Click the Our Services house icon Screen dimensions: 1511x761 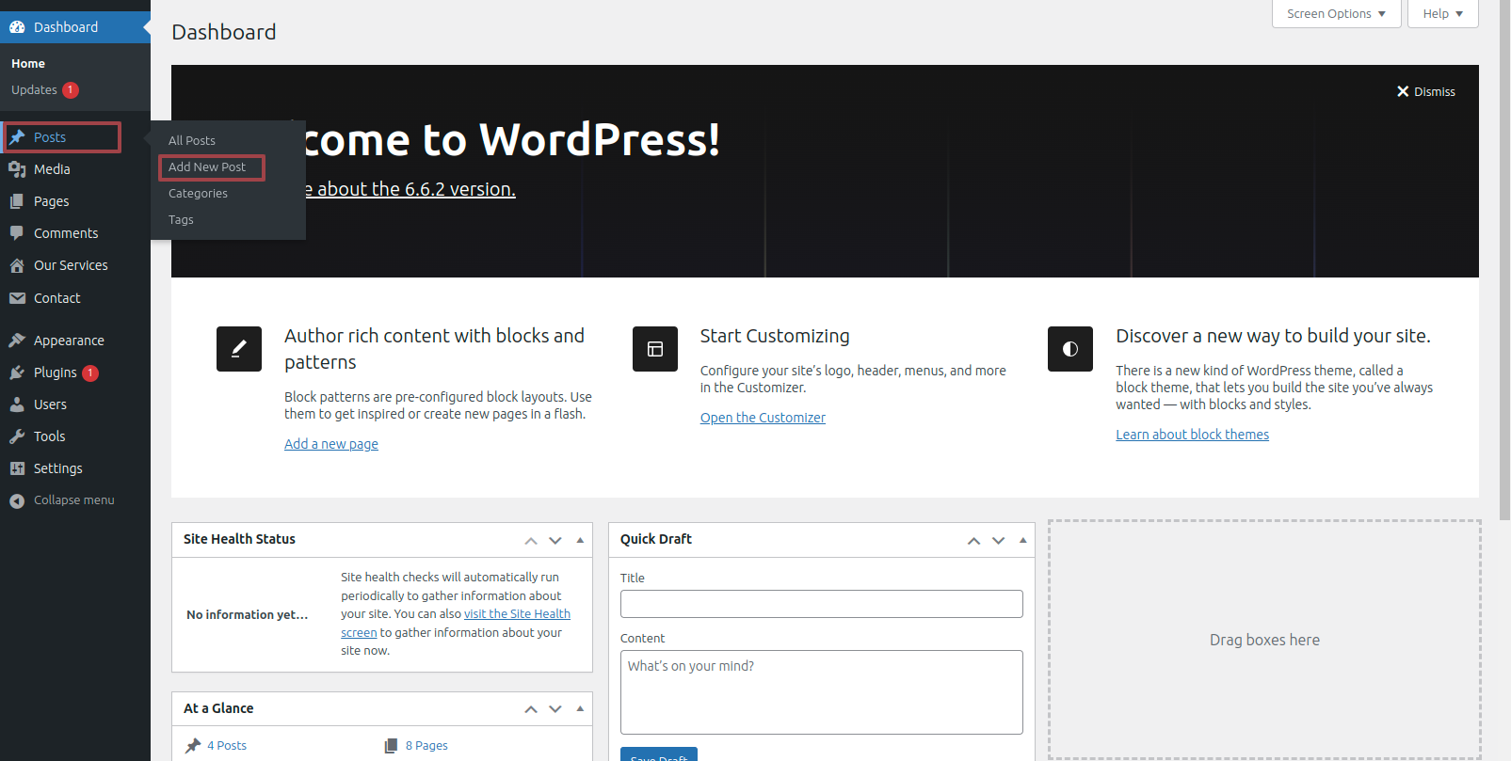click(x=17, y=265)
